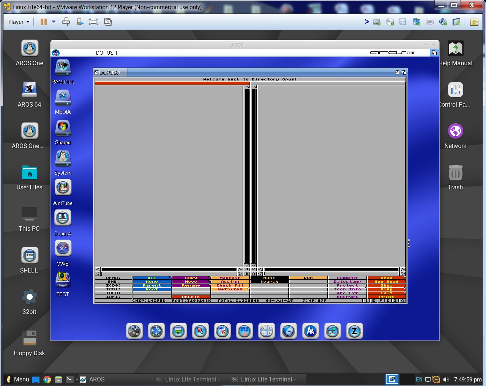Open the pointer preferences dock icon
This screenshot has width=486, height=386.
click(200, 331)
